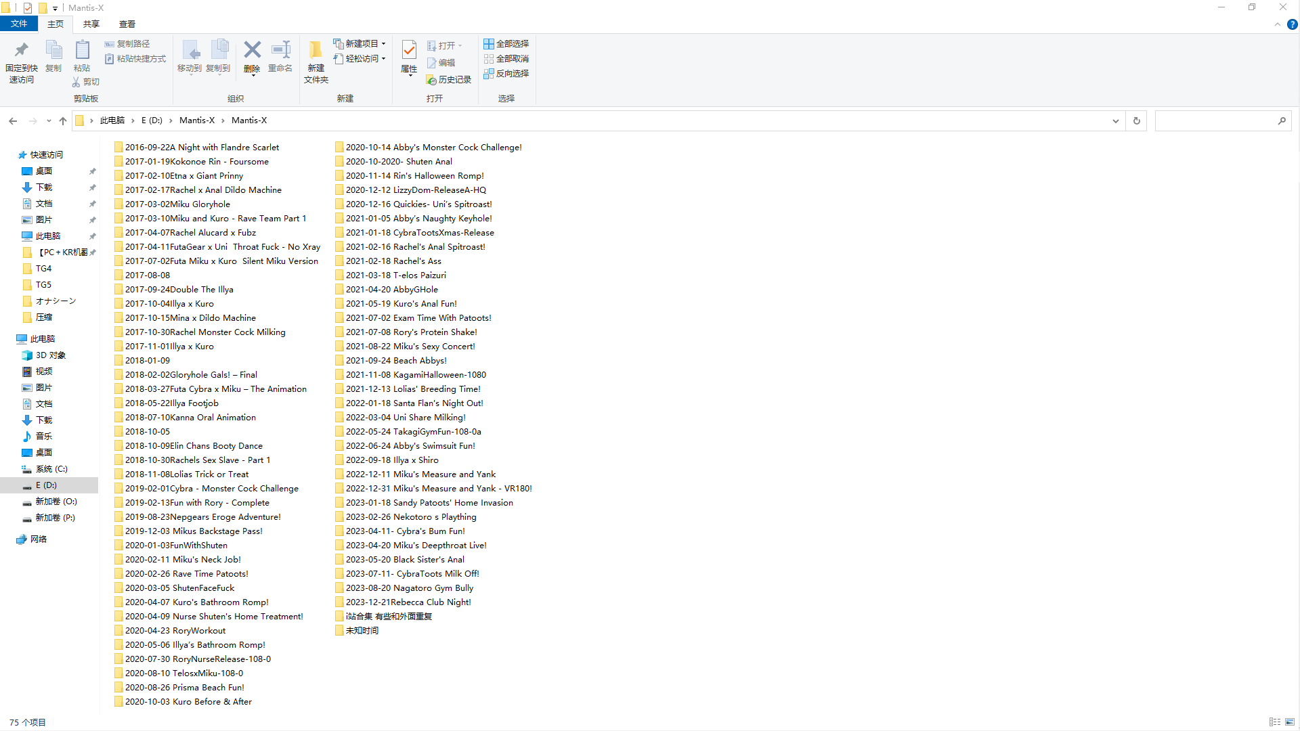1300x731 pixels.
Task: Switch to large icons view in status bar
Action: pos(1290,722)
